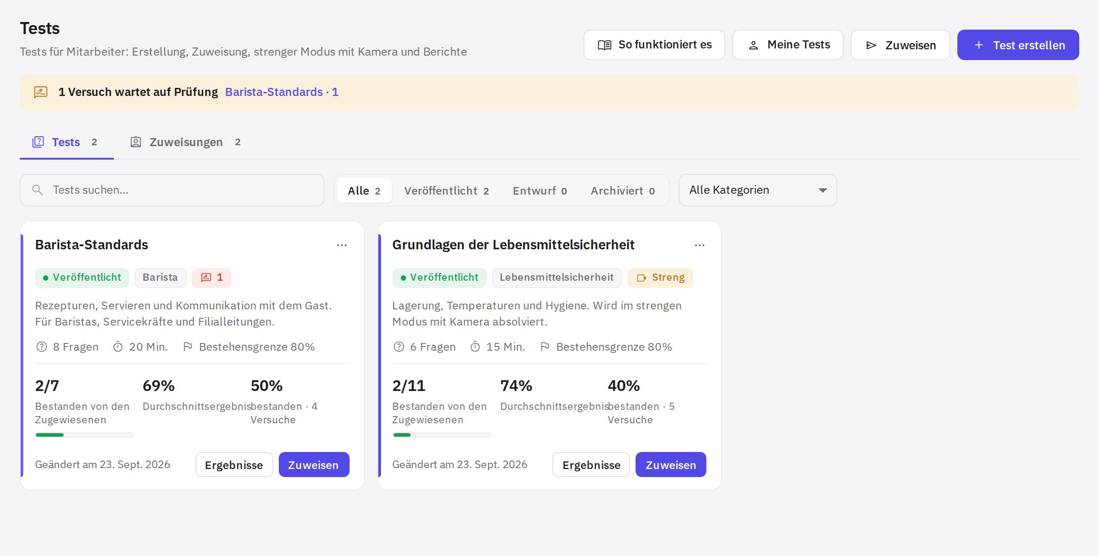Viewport: 1099px width, 556px height.
Task: Click the magnifier icon in the search box
Action: pos(38,190)
